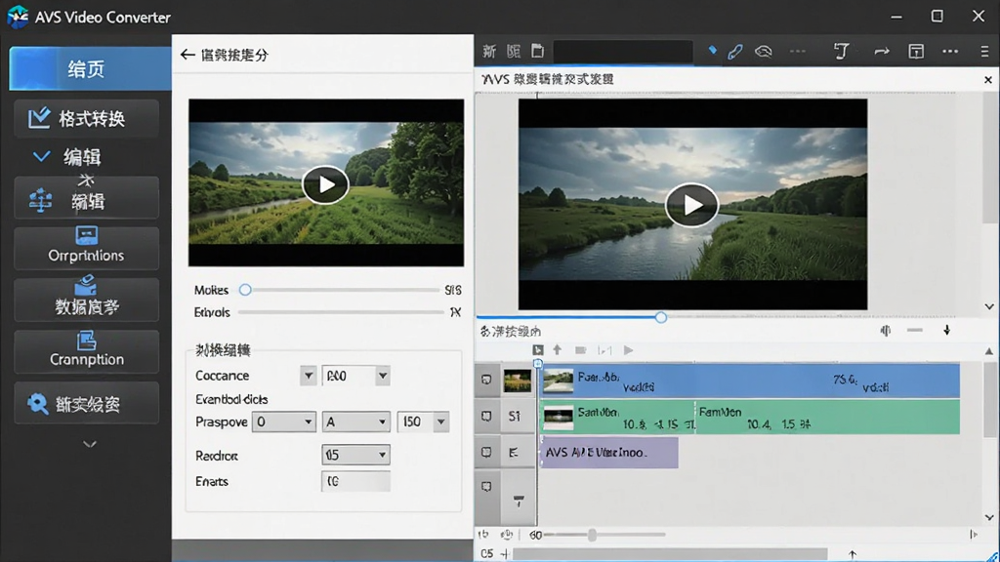Select the cursor pointer tool in timeline toolbar
The height and width of the screenshot is (562, 1000).
[538, 350]
